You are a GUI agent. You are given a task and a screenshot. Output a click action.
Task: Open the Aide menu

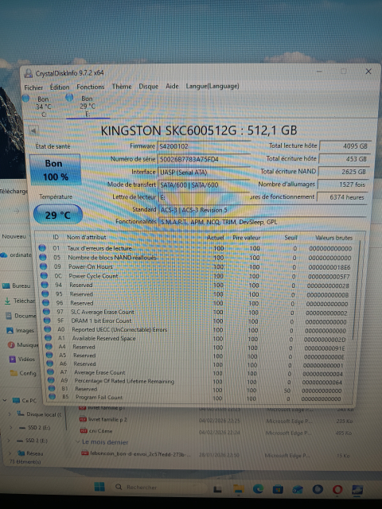pyautogui.click(x=172, y=86)
